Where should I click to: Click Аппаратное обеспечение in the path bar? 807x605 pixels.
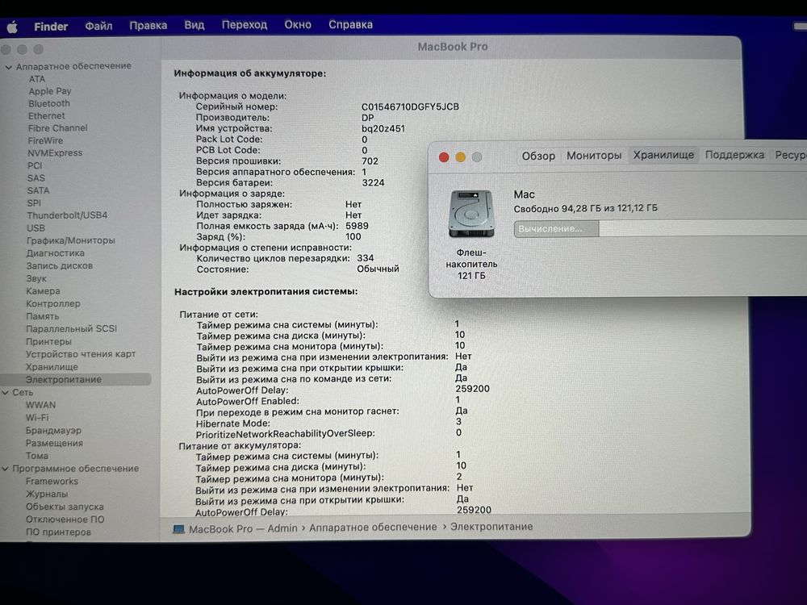373,528
